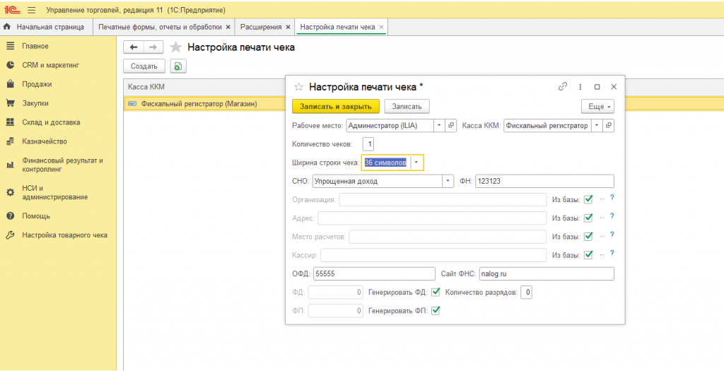Open the Закупки section

[x=35, y=103]
